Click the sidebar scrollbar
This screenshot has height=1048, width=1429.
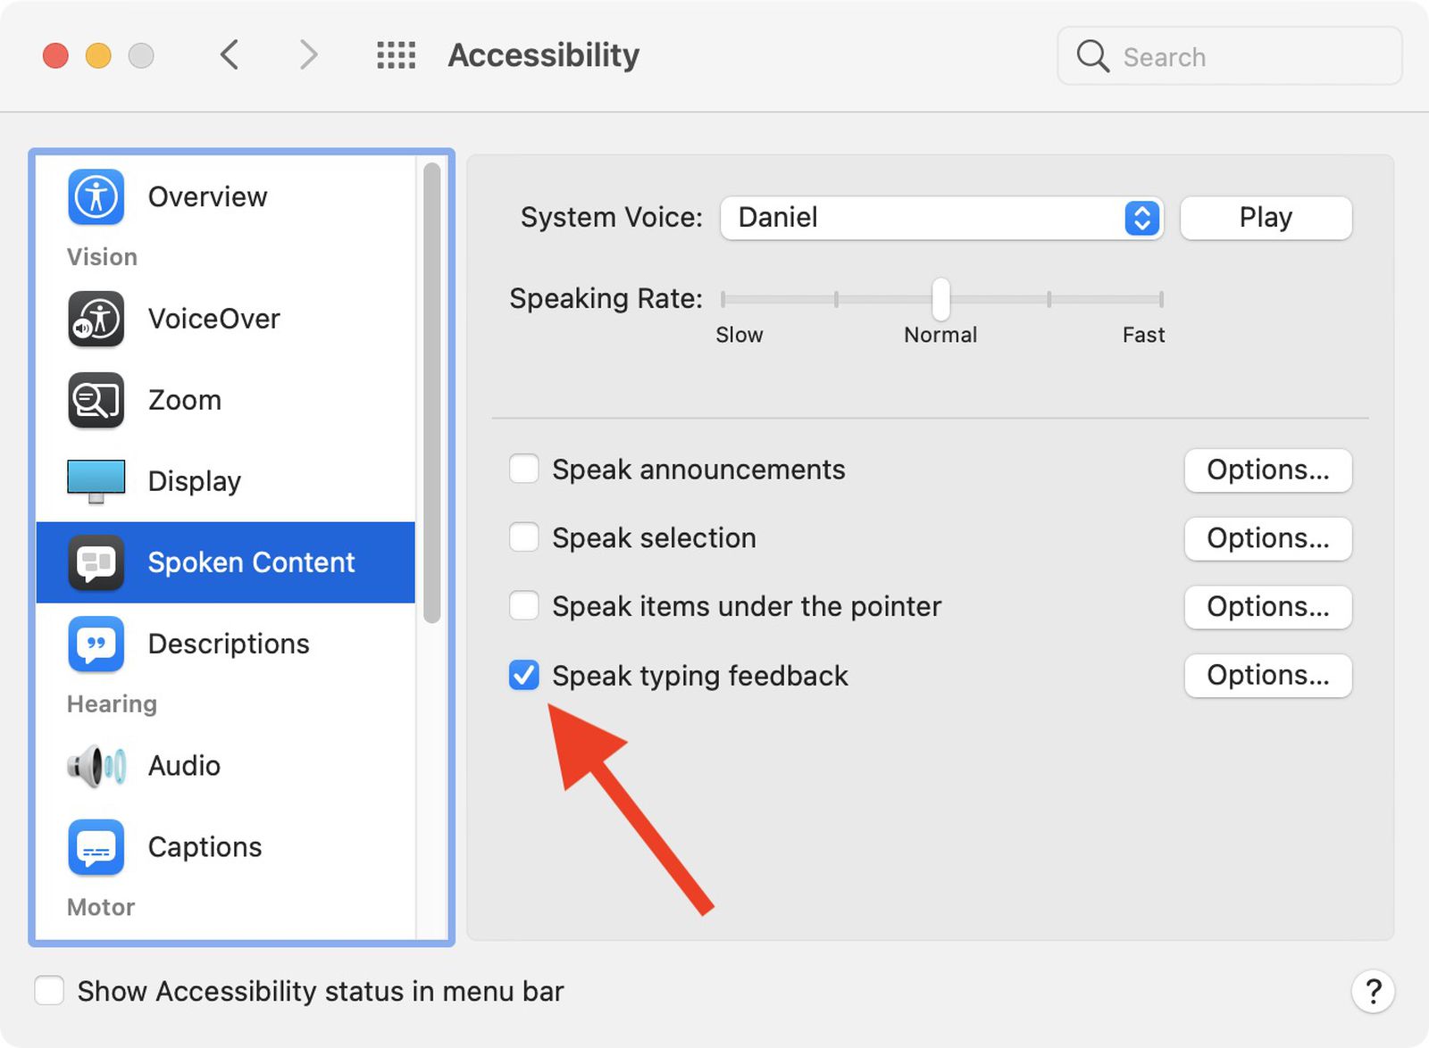click(x=432, y=393)
